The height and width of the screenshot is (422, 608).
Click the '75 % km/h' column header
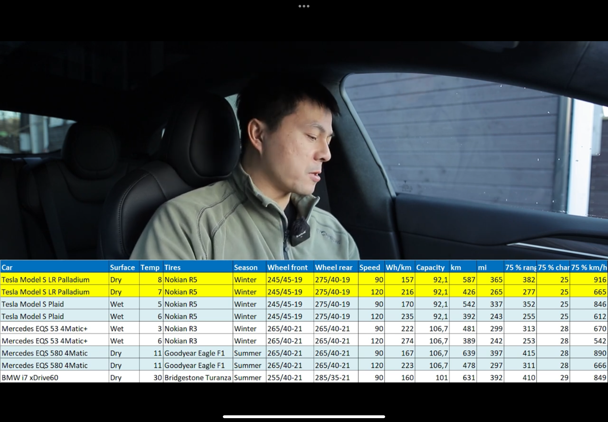pyautogui.click(x=589, y=267)
